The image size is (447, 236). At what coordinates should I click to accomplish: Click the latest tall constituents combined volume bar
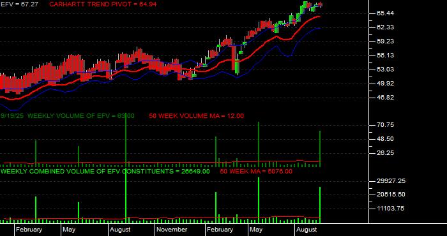[320, 205]
